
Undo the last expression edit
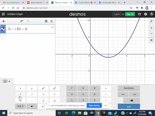[22, 21]
